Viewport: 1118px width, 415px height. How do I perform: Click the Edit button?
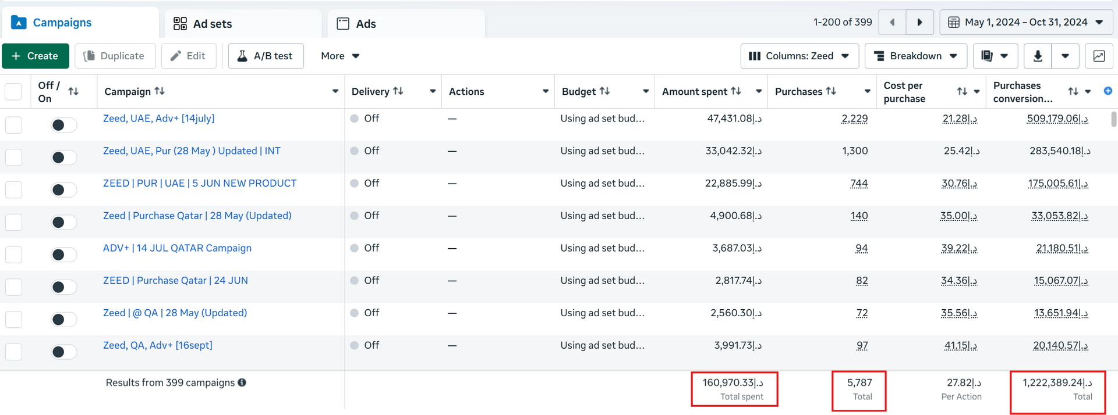(x=189, y=56)
